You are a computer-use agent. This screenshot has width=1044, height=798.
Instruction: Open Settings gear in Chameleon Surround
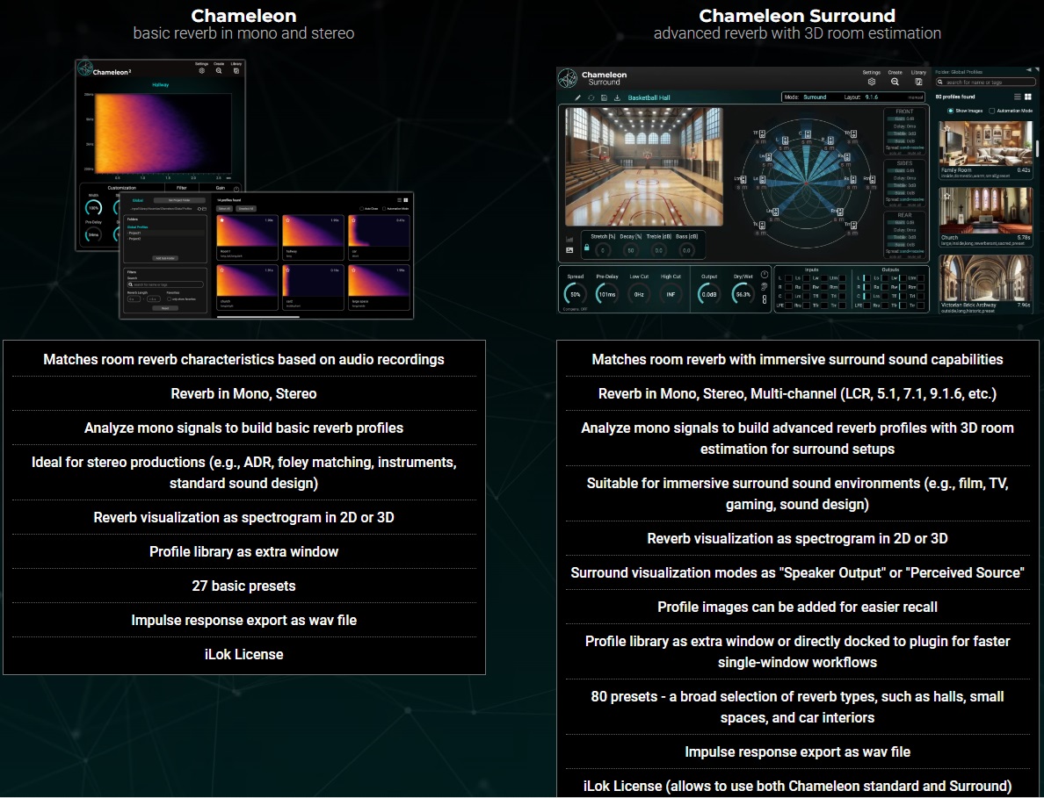pyautogui.click(x=872, y=82)
